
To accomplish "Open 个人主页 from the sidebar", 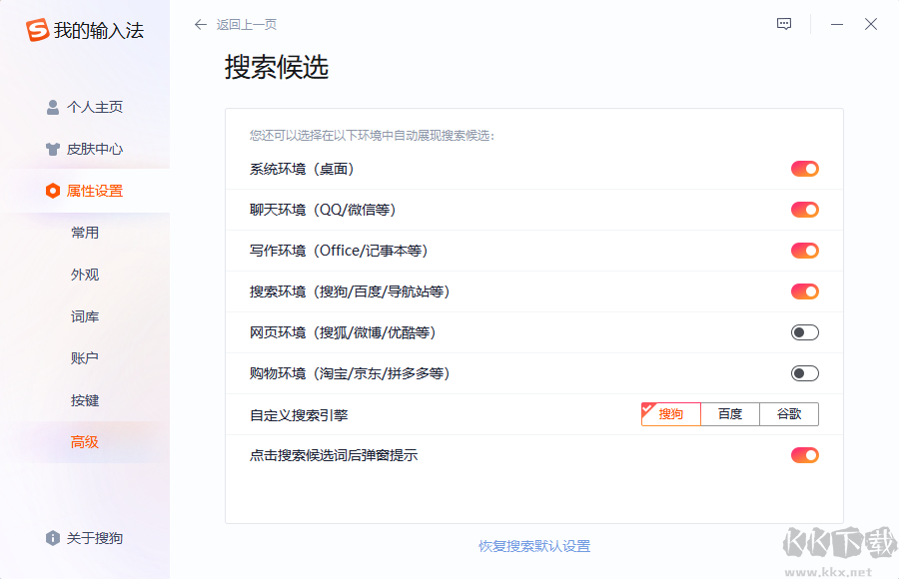I will 85,107.
